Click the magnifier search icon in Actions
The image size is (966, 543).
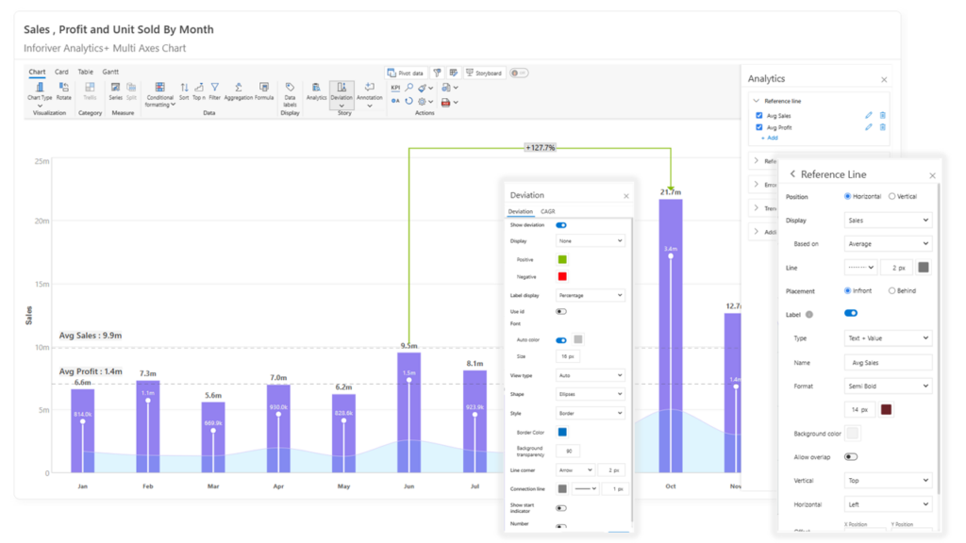point(409,88)
